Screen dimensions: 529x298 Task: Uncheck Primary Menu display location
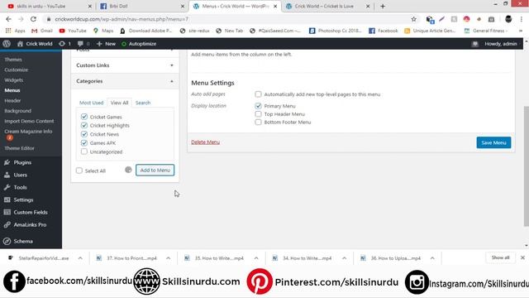pos(258,106)
